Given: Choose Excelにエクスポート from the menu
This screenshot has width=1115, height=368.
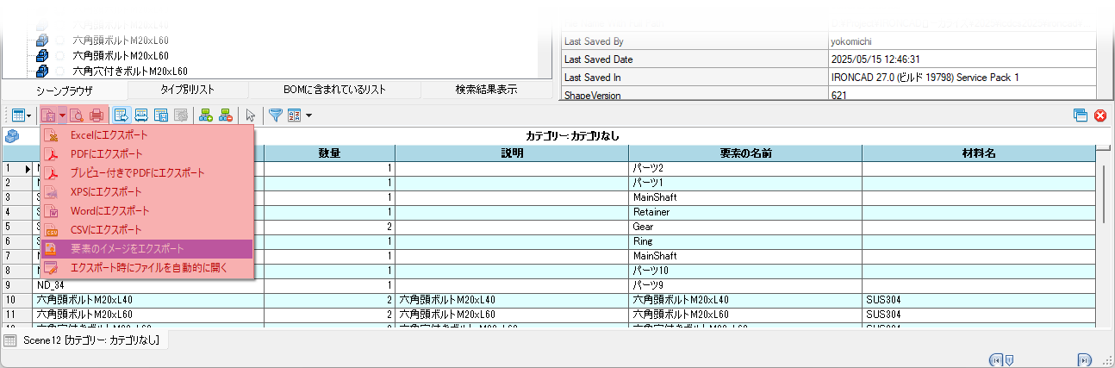Looking at the screenshot, I should point(109,135).
